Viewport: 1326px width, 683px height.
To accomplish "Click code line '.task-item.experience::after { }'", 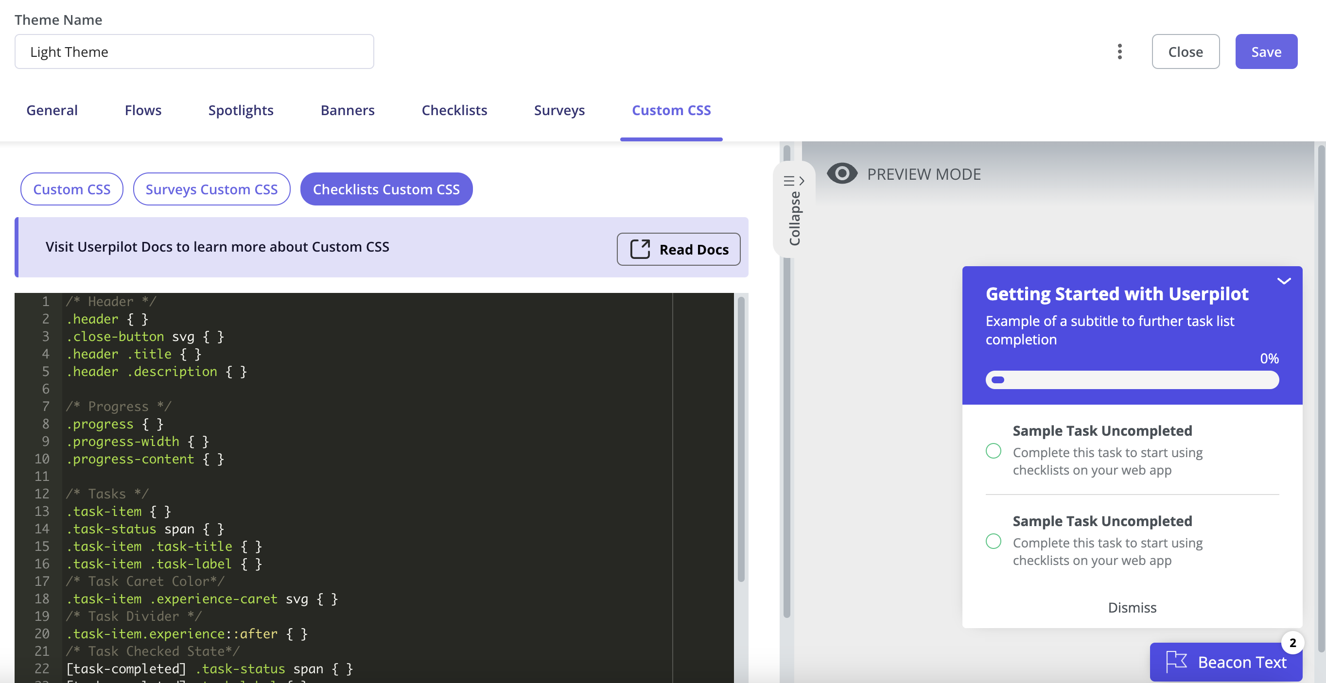I will pos(187,633).
